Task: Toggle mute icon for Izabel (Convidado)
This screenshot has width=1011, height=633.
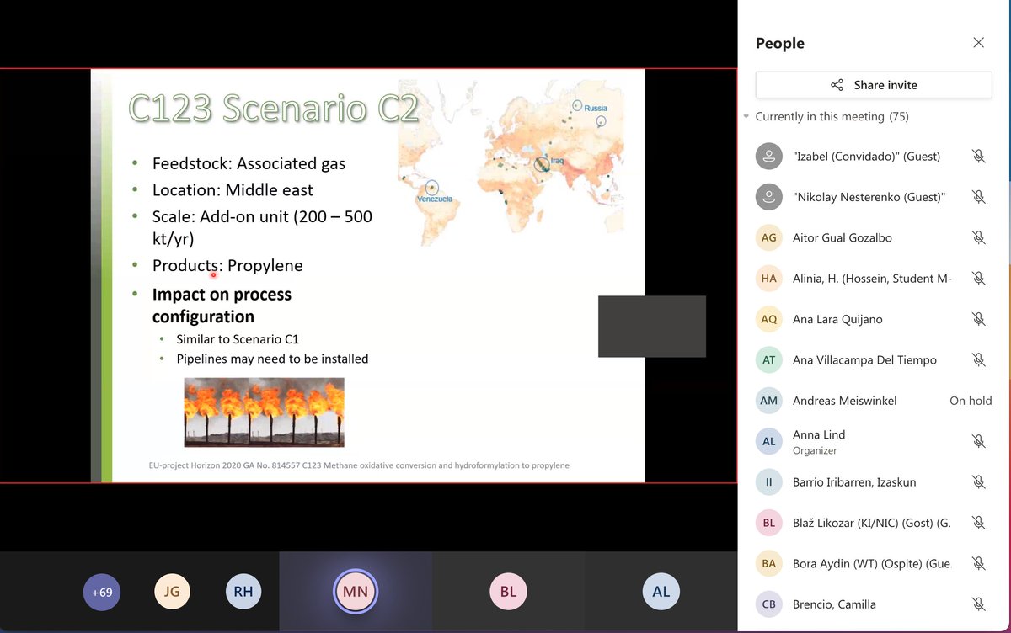Action: coord(978,156)
